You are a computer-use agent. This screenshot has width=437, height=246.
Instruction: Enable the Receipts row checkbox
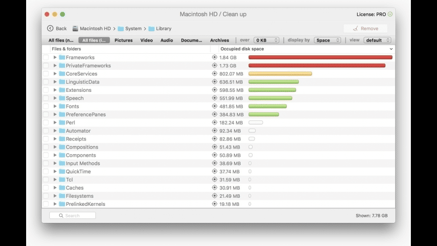pos(46,139)
